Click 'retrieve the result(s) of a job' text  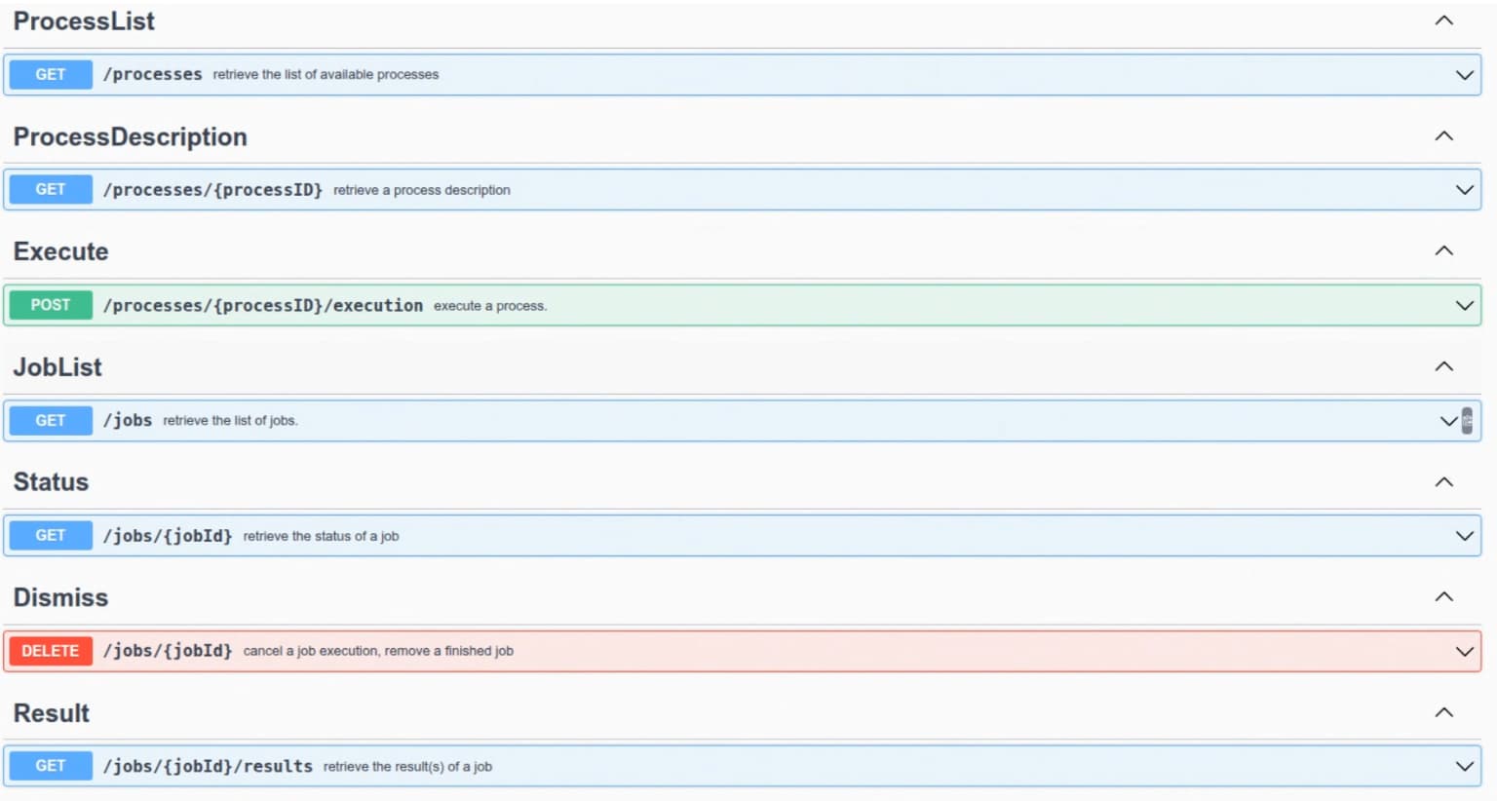tap(407, 767)
